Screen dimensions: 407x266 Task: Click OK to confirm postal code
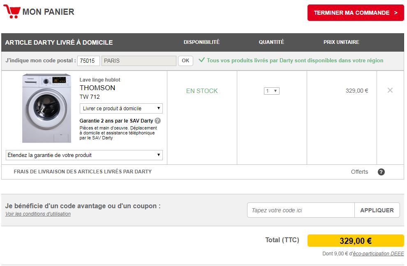coord(185,61)
